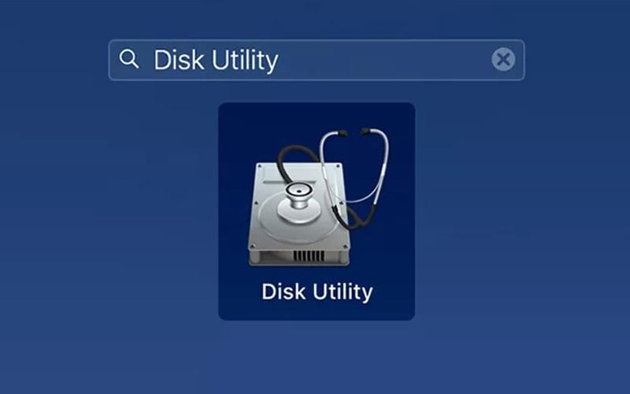The height and width of the screenshot is (394, 630).
Task: Click the blank area of the search bar
Action: (x=382, y=60)
